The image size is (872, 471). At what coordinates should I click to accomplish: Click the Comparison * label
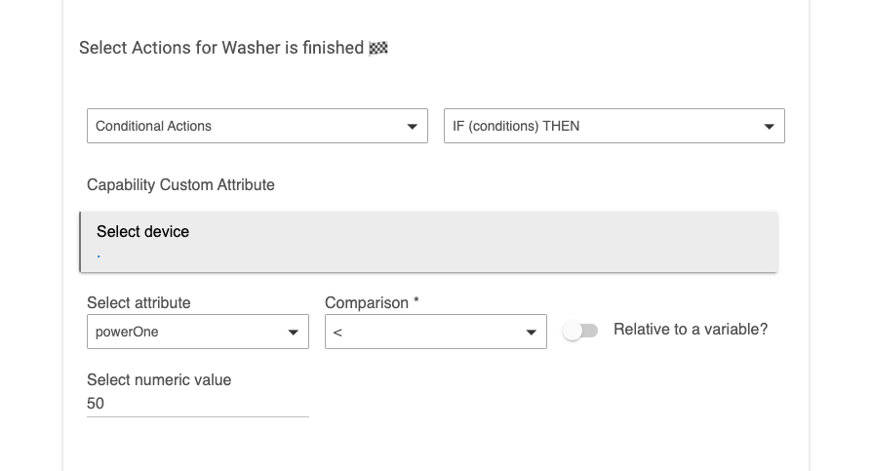click(x=372, y=302)
